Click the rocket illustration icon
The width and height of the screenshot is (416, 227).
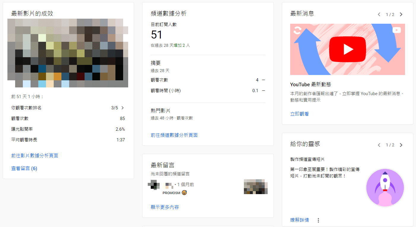pyautogui.click(x=385, y=188)
